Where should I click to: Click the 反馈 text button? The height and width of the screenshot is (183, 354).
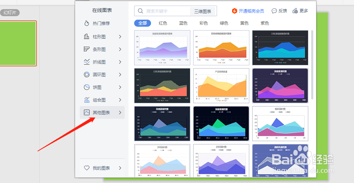coord(282,11)
